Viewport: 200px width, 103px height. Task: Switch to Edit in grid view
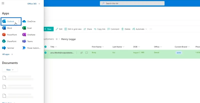pyautogui.click(x=73, y=29)
